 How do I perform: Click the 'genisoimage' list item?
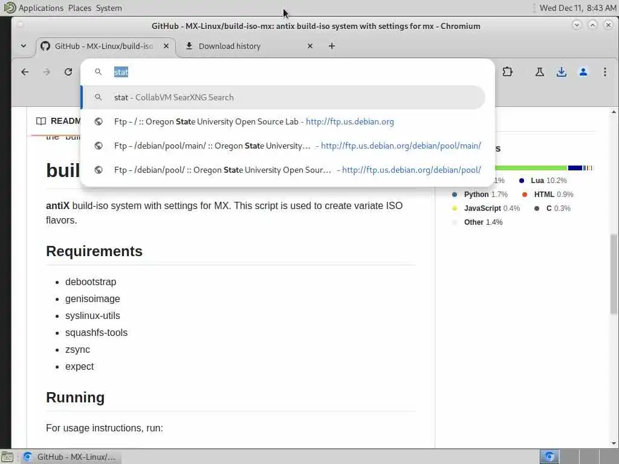click(x=92, y=298)
